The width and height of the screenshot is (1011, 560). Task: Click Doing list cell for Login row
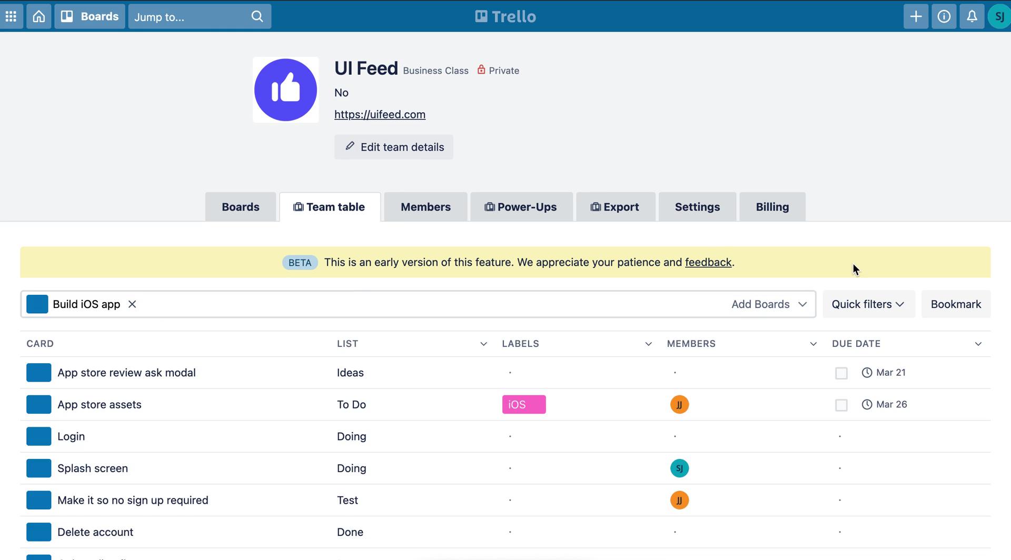pyautogui.click(x=351, y=436)
